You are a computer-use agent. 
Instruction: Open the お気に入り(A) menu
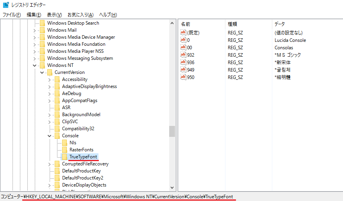point(80,15)
